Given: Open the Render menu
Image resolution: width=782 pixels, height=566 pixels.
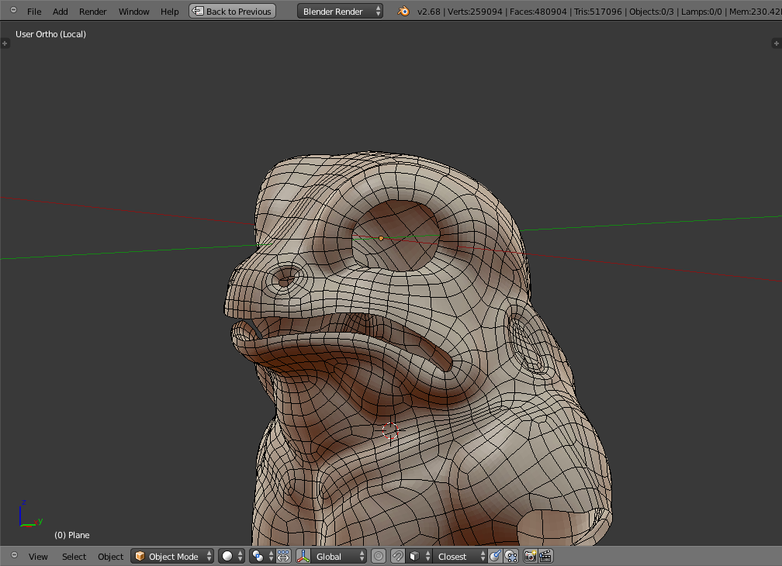Looking at the screenshot, I should [x=93, y=12].
